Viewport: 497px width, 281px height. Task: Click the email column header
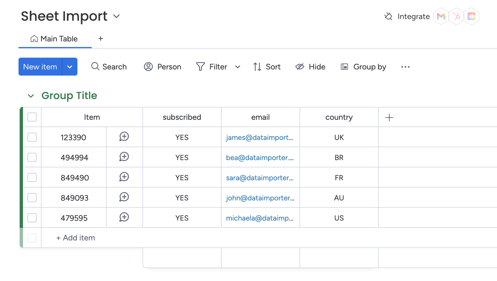tap(261, 117)
